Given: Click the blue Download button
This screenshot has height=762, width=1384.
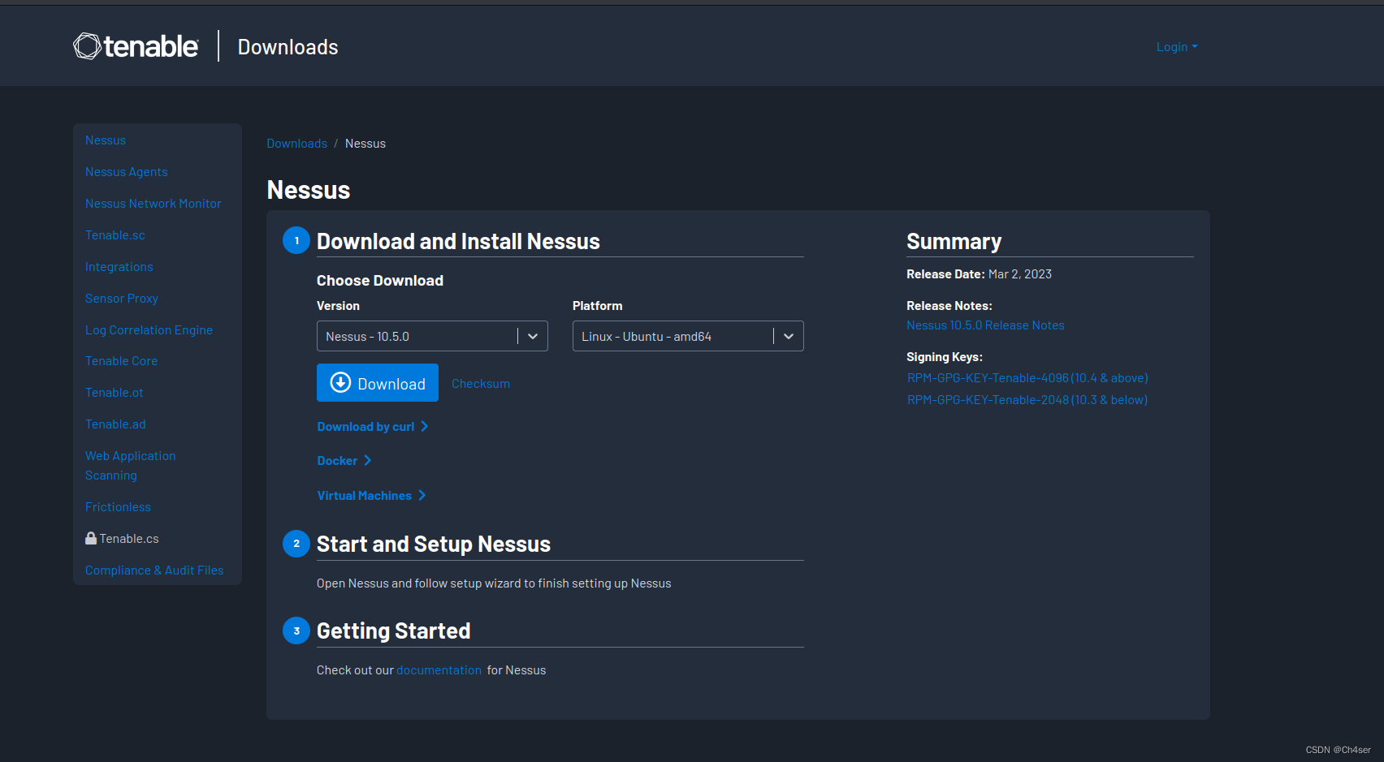Looking at the screenshot, I should point(378,383).
